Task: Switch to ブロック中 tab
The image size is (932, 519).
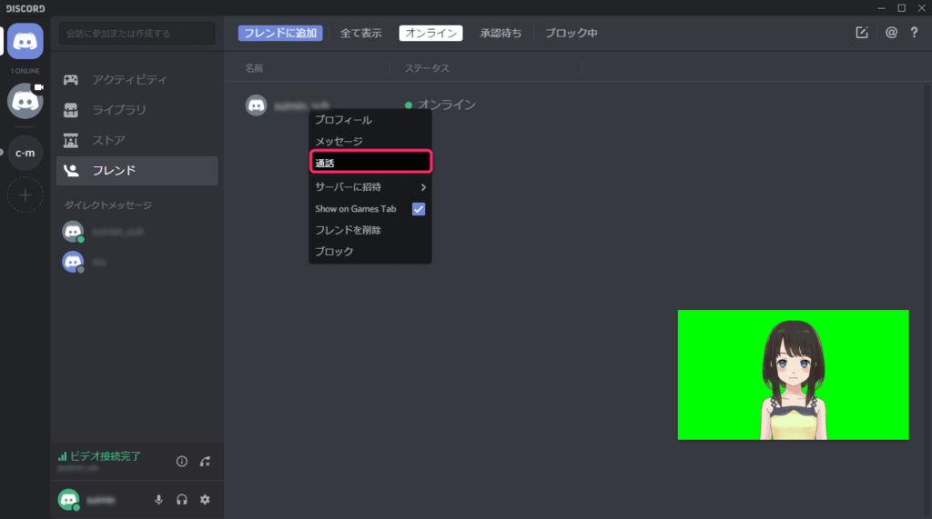Action: [x=572, y=34]
